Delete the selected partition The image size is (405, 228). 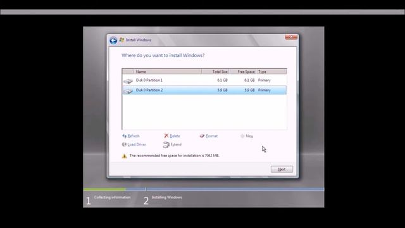[175, 136]
